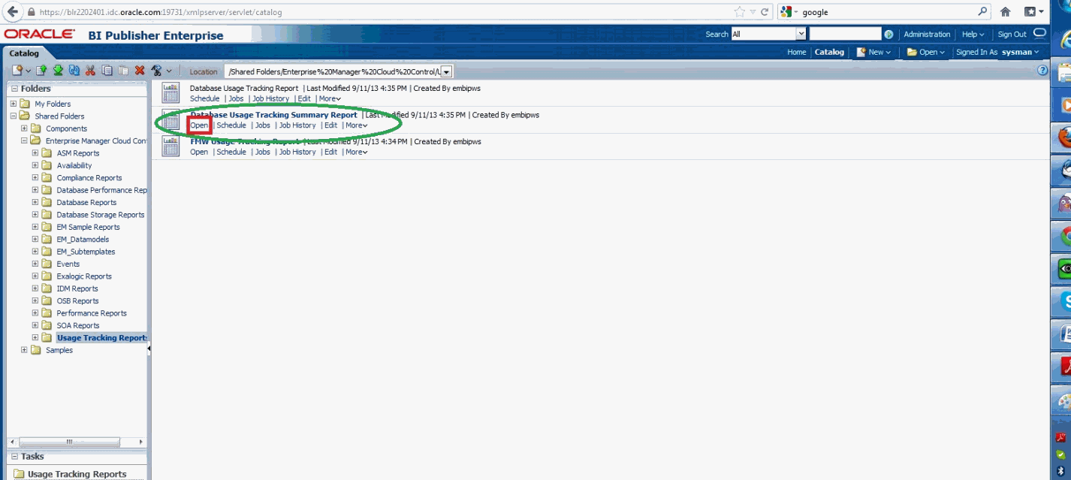Click the Samples folder icon
The height and width of the screenshot is (480, 1071).
tap(36, 350)
